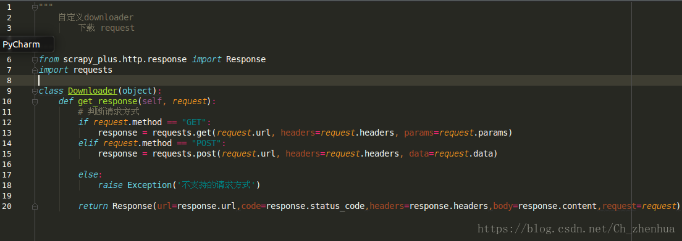This screenshot has height=241, width=682.
Task: Click 'code=' keyword argument
Action: 253,206
